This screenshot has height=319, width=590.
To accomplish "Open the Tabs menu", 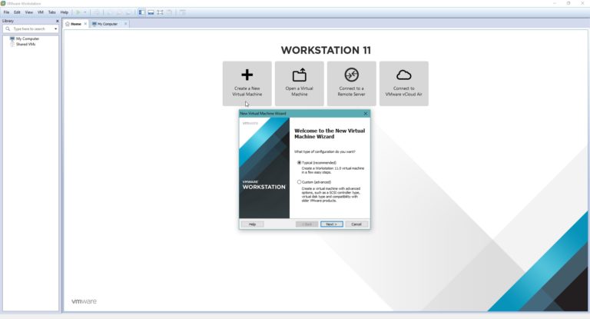I will click(52, 12).
